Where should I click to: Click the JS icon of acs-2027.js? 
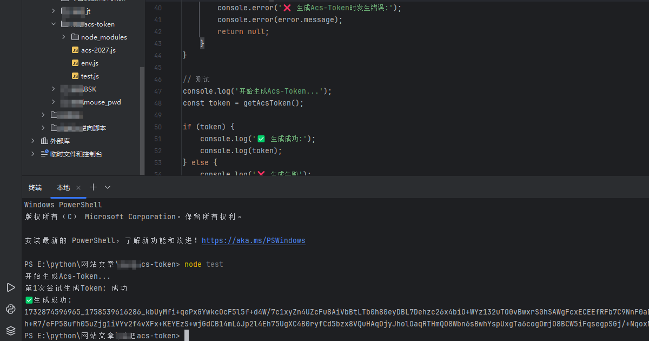click(x=75, y=50)
